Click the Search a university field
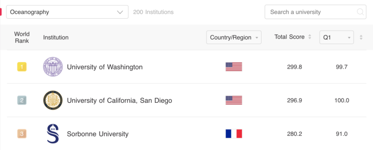 click(311, 12)
